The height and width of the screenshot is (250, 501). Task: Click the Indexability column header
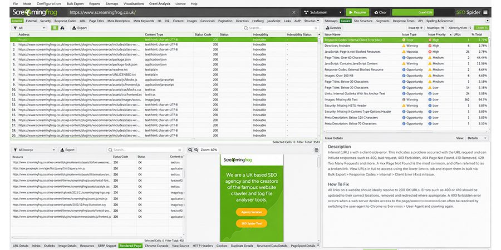pyautogui.click(x=268, y=34)
